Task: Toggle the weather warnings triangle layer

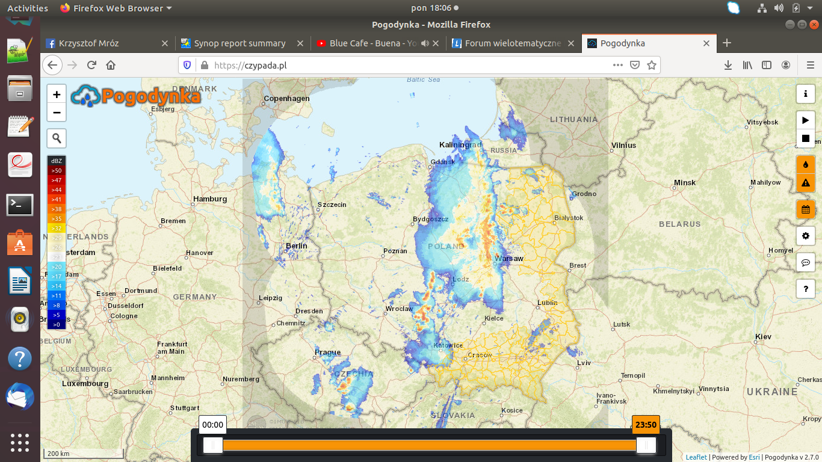Action: point(805,183)
